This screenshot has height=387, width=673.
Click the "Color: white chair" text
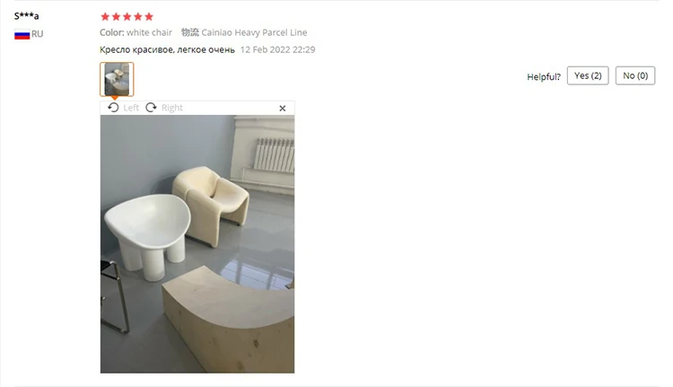coord(135,32)
